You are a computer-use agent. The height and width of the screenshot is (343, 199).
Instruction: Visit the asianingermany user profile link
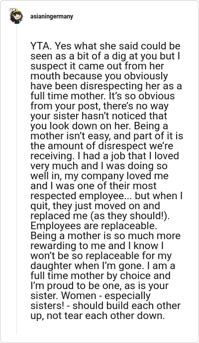(52, 16)
